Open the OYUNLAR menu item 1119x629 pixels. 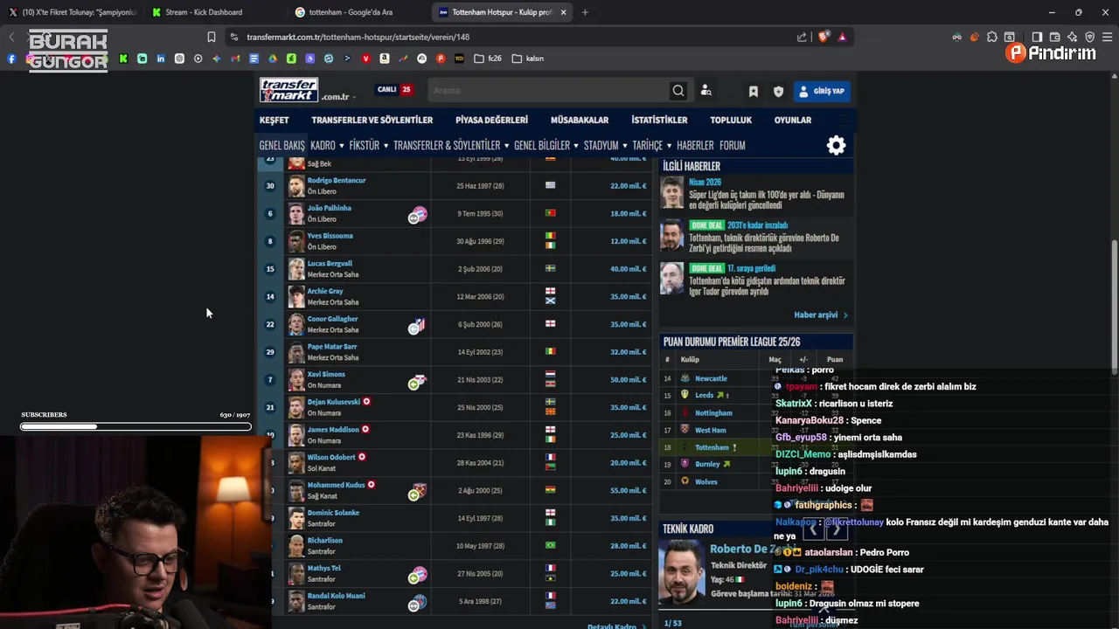[x=793, y=120]
